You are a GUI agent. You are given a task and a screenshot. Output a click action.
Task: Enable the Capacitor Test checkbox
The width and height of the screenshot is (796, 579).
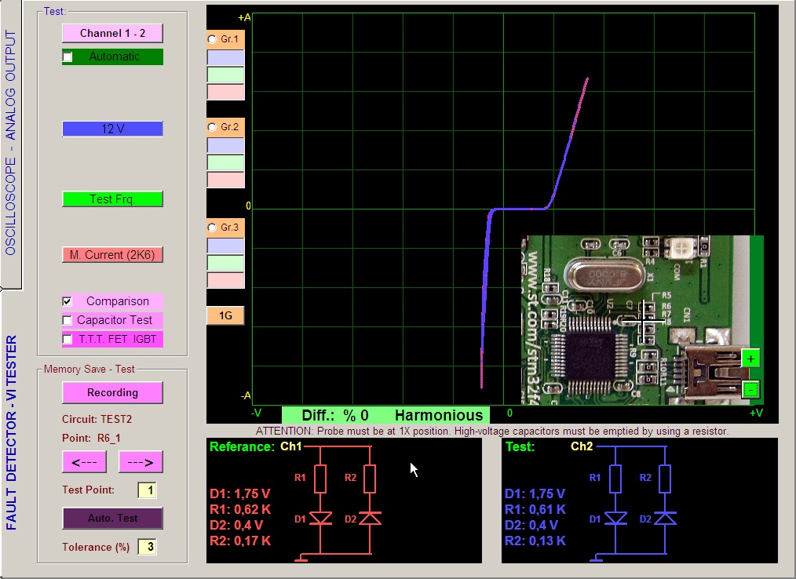tap(68, 320)
